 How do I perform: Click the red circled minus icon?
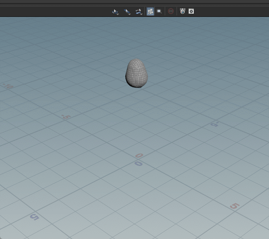171,11
